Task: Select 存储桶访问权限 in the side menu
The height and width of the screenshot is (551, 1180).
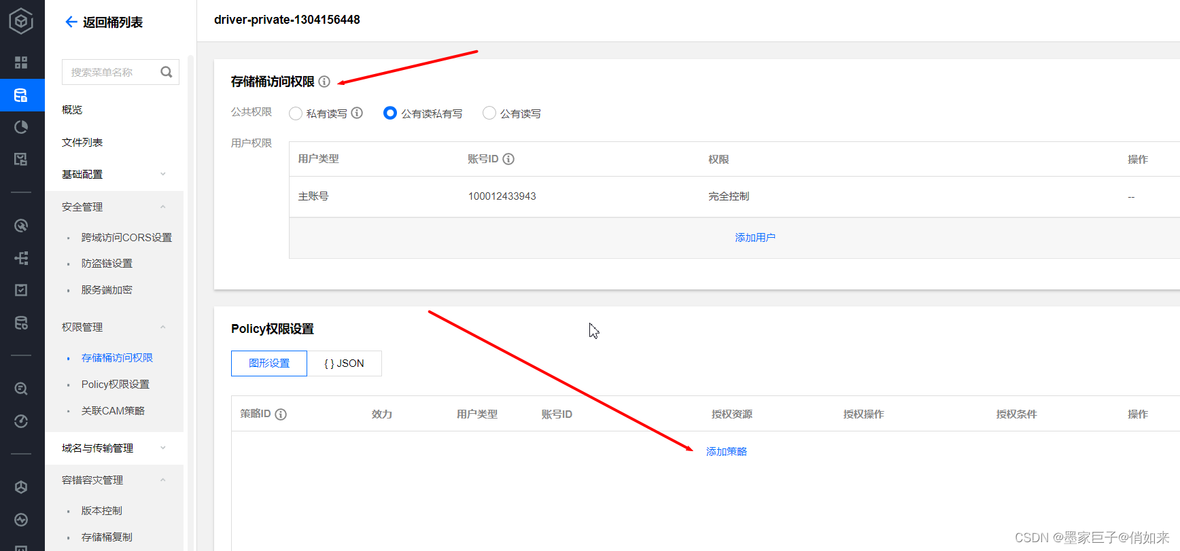Action: (117, 357)
